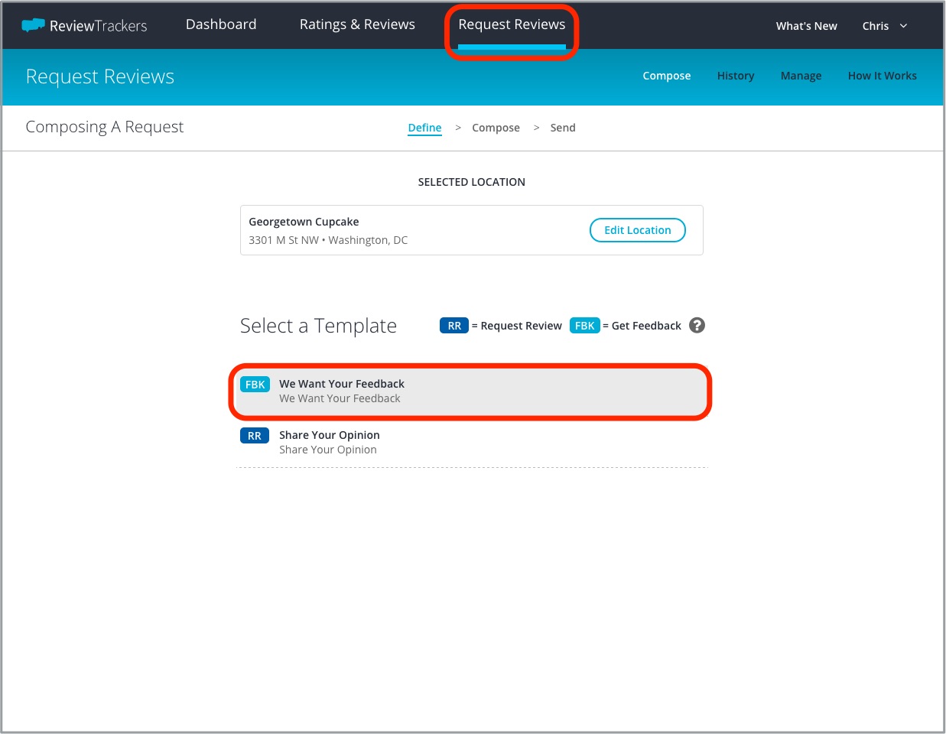
Task: Click the Composing A Request heading
Action: pos(105,127)
